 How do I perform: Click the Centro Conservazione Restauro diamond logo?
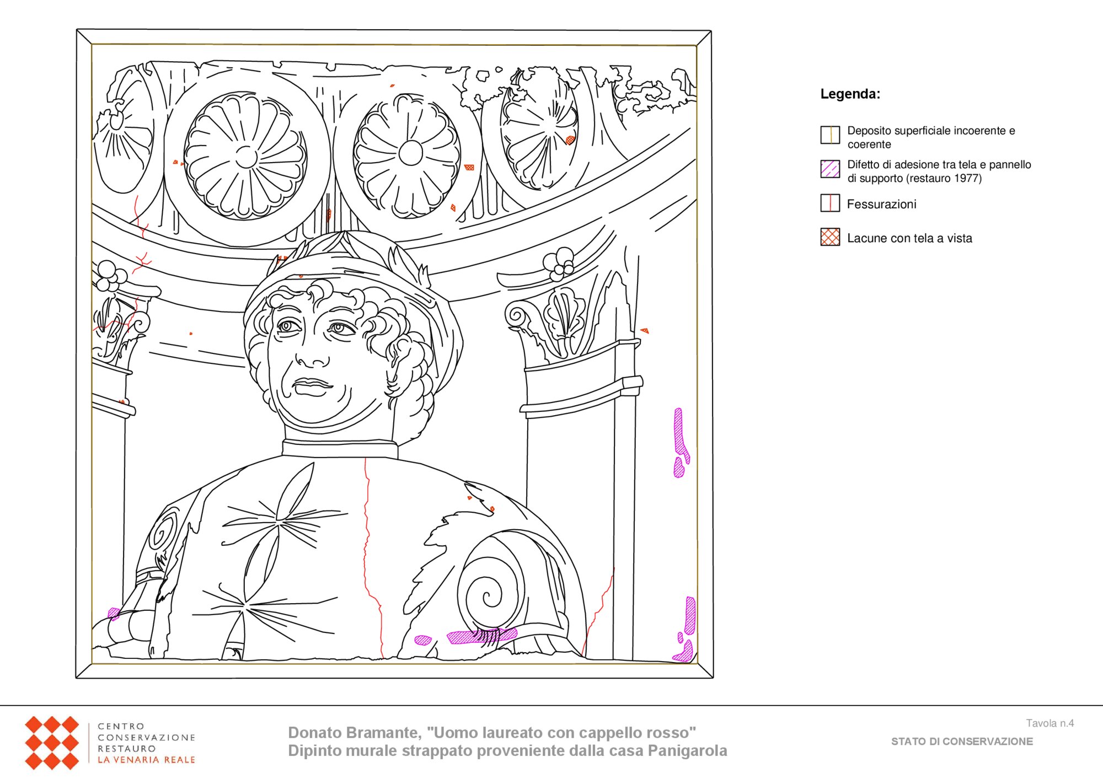coord(52,743)
